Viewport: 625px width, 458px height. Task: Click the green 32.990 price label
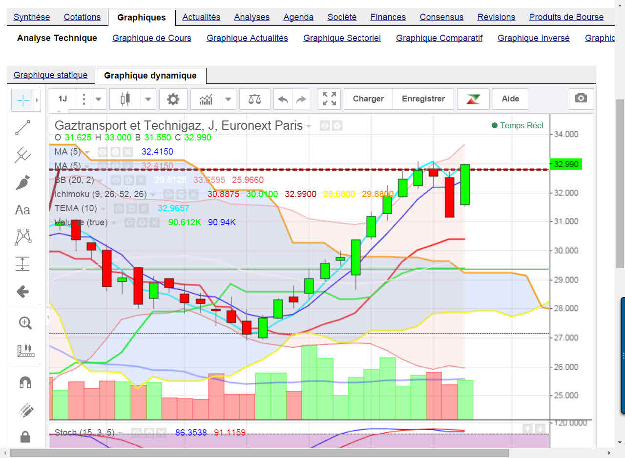(566, 164)
